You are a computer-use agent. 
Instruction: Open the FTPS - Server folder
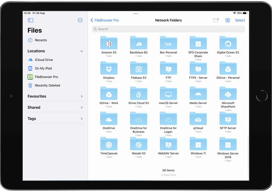tap(198, 68)
